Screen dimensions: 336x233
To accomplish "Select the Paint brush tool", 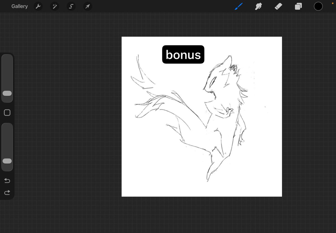I will pos(239,6).
